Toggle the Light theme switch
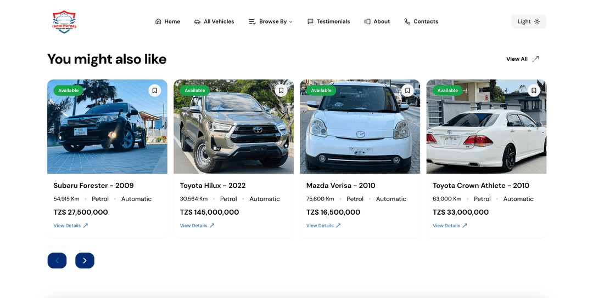Screen dimensions: 593x298 coord(529,21)
